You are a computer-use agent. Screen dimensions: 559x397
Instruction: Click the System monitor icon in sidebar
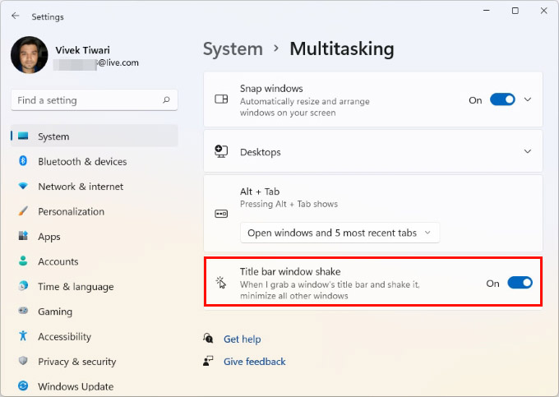(x=23, y=136)
